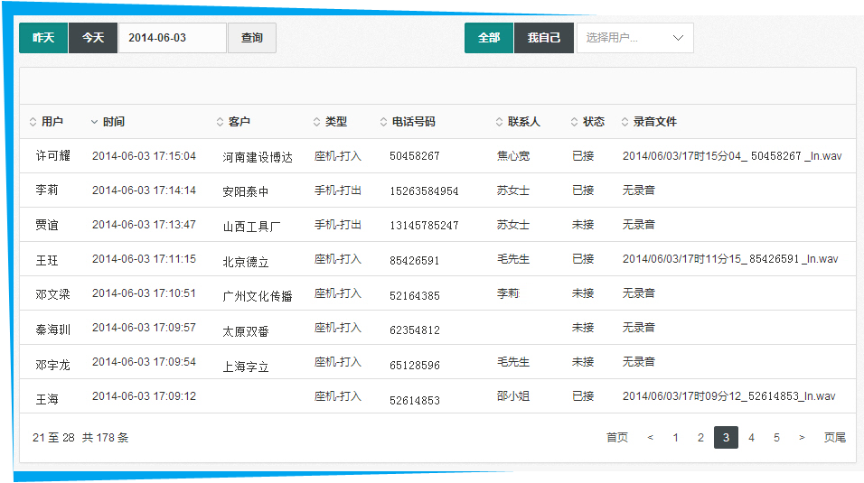Jump to page 1
Image resolution: width=864 pixels, height=483 pixels.
(x=675, y=438)
